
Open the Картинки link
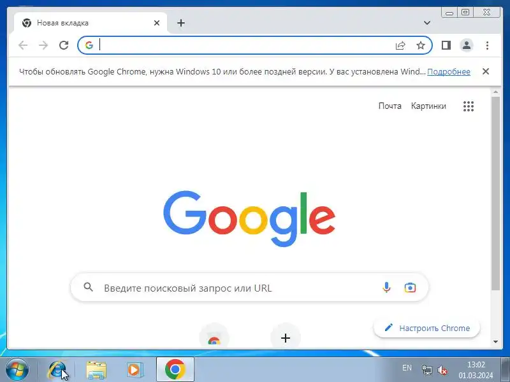[x=428, y=106]
